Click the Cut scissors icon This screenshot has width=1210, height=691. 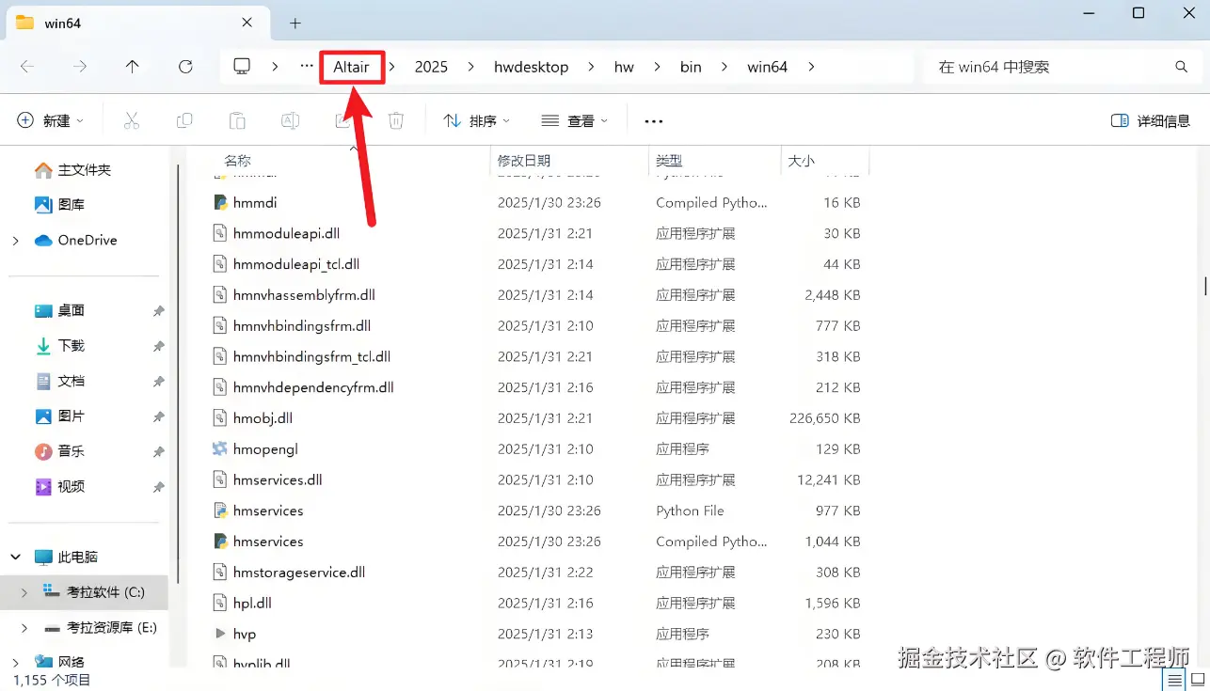(x=132, y=120)
